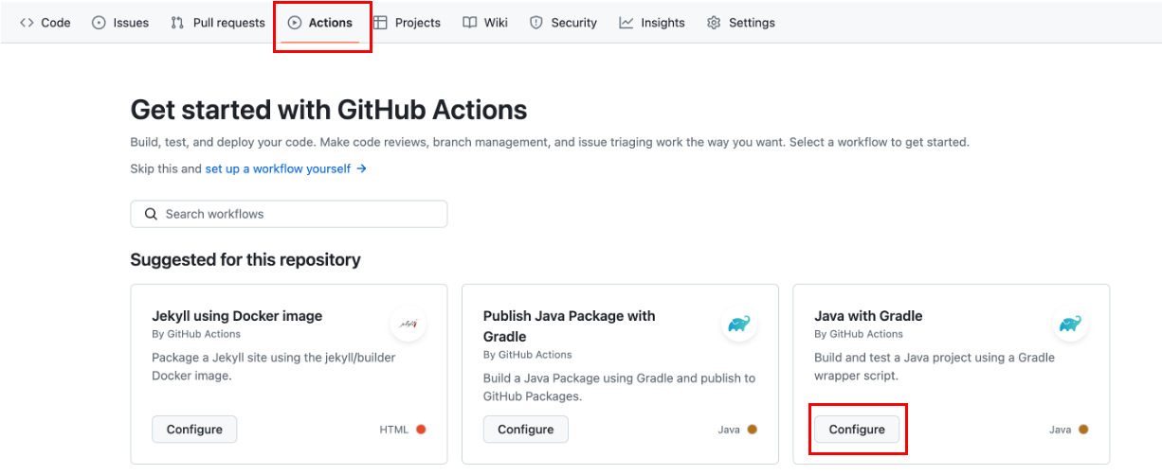Click the Java label on Java with Gradle card
The image size is (1162, 475).
tap(1060, 430)
